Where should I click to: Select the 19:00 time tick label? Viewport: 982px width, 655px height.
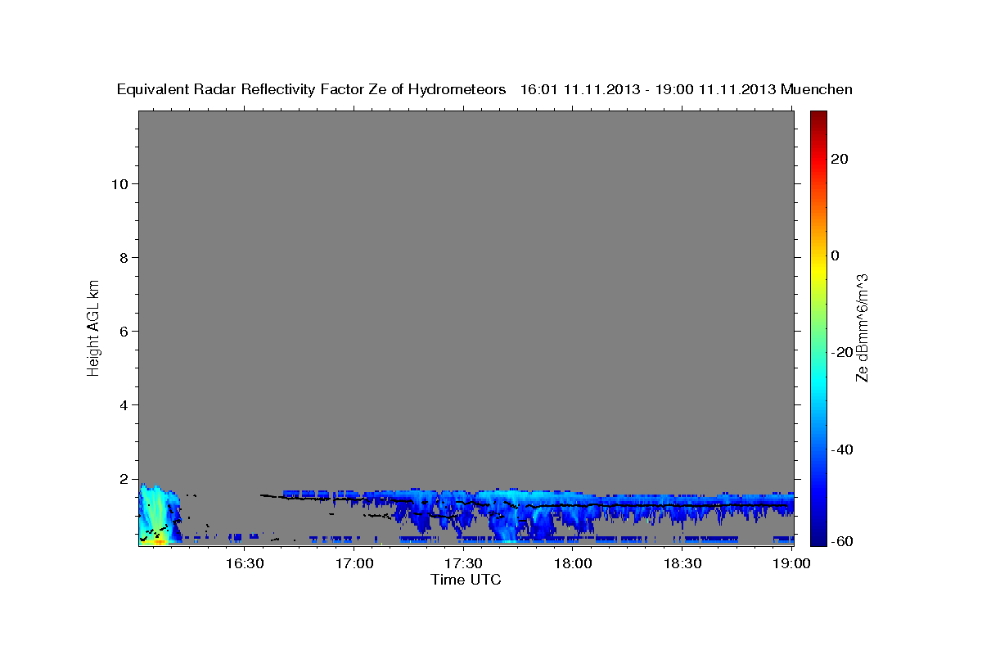[x=792, y=563]
